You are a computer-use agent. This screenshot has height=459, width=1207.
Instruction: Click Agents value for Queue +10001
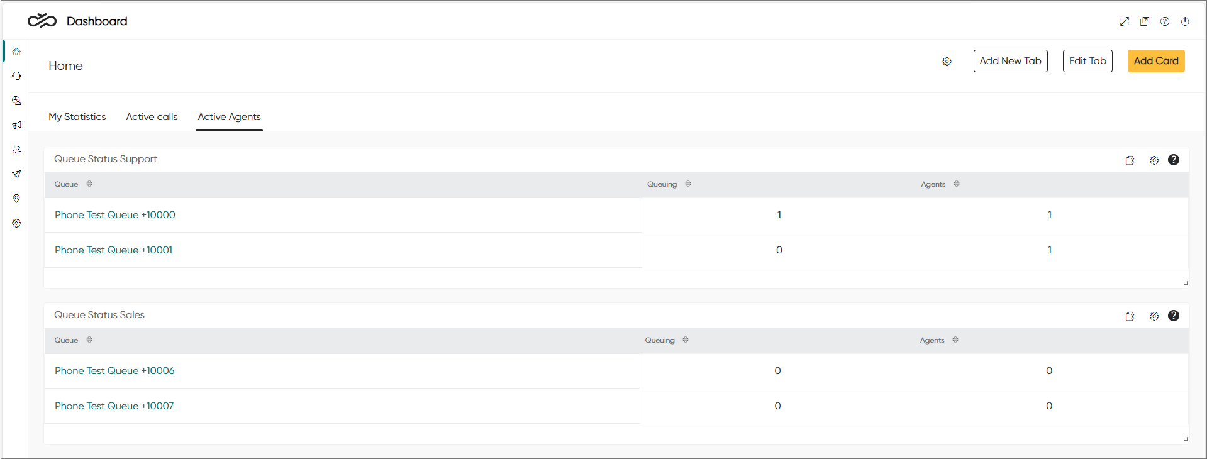point(1050,250)
